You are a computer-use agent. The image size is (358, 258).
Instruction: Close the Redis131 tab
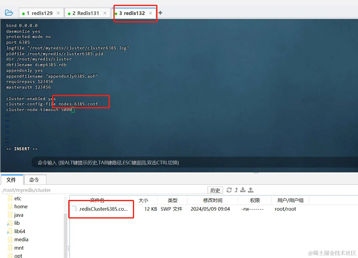click(x=105, y=13)
